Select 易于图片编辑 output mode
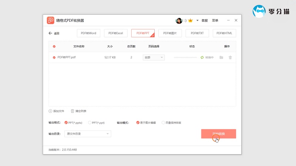This screenshot has height=166, width=296. tap(146, 123)
